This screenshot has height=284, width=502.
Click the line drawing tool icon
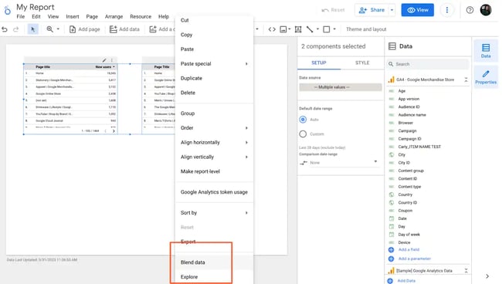(310, 29)
